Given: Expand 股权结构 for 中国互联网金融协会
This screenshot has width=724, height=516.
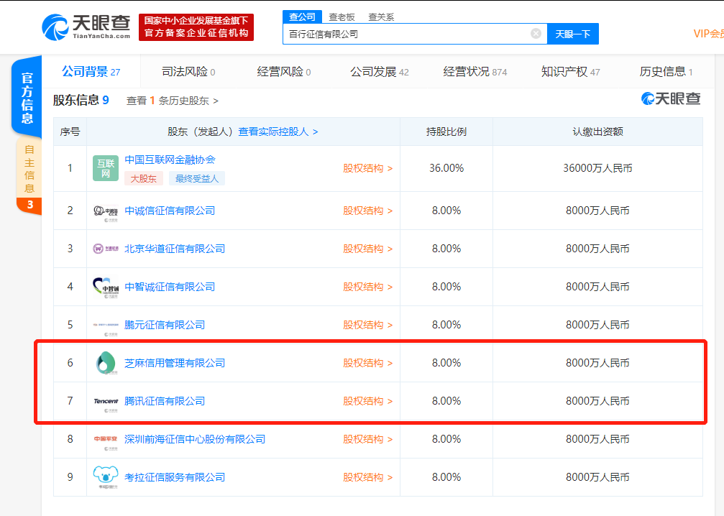Looking at the screenshot, I should click(x=367, y=168).
